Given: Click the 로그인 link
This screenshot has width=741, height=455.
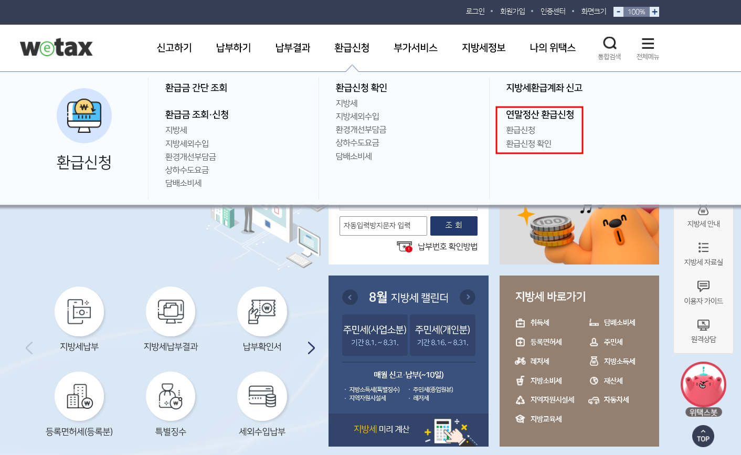Looking at the screenshot, I should click(475, 11).
